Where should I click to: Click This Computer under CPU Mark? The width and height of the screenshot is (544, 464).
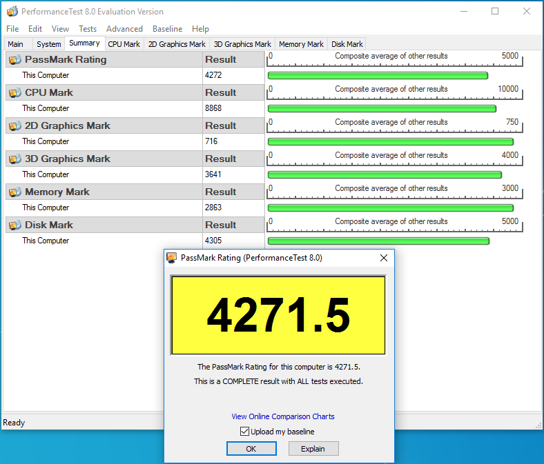click(x=46, y=108)
